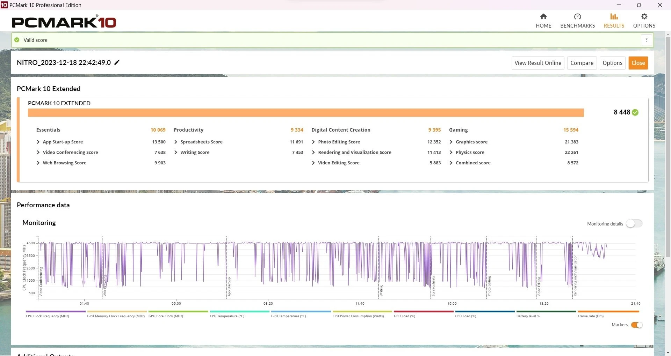The width and height of the screenshot is (671, 356).
Task: Toggle CPU Clock Frequency legend swatch
Action: click(56, 311)
